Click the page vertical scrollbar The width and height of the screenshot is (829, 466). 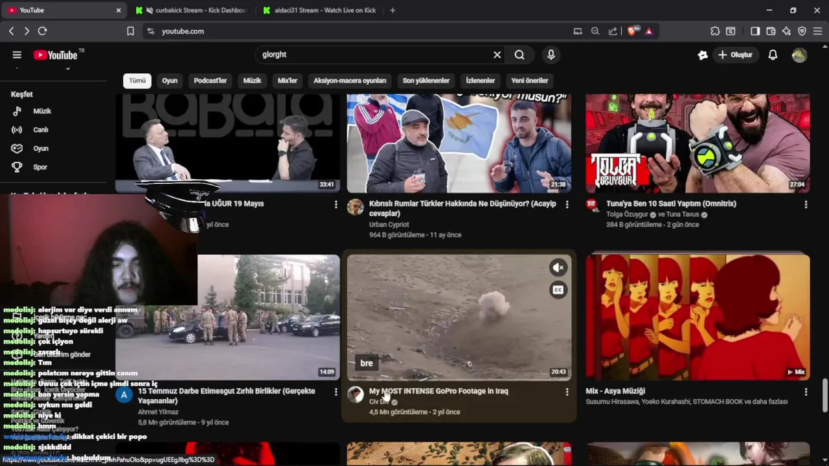[x=824, y=395]
